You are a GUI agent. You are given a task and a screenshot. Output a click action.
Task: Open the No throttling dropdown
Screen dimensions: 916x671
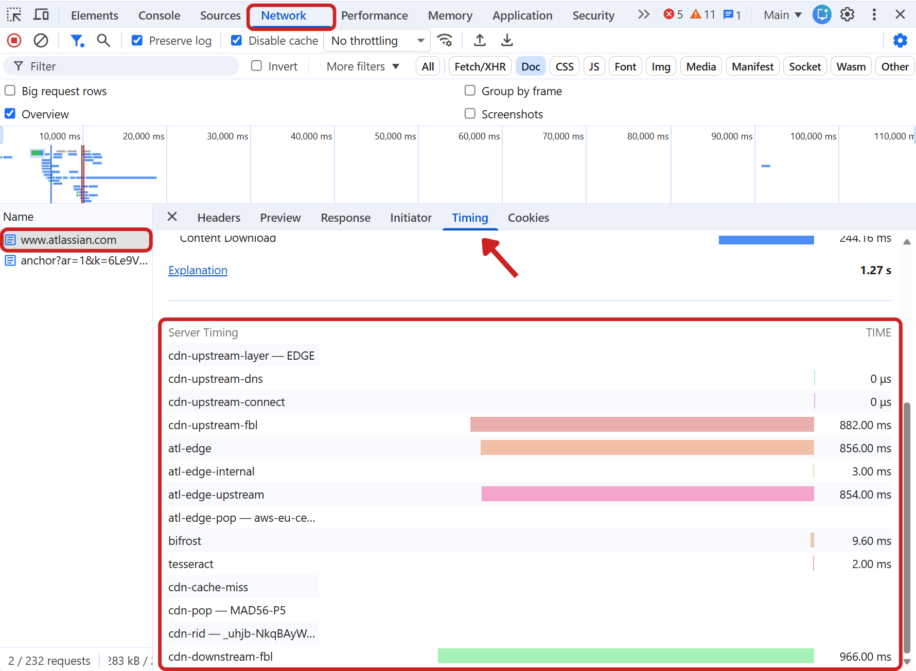point(377,41)
